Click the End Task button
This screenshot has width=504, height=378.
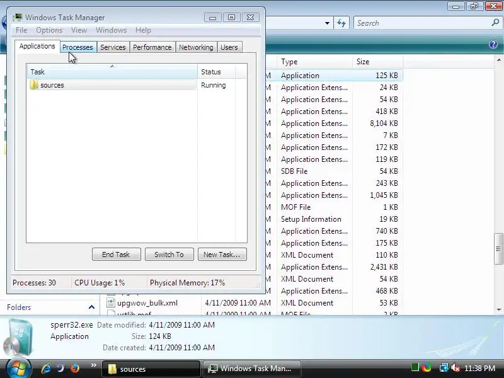pyautogui.click(x=116, y=255)
